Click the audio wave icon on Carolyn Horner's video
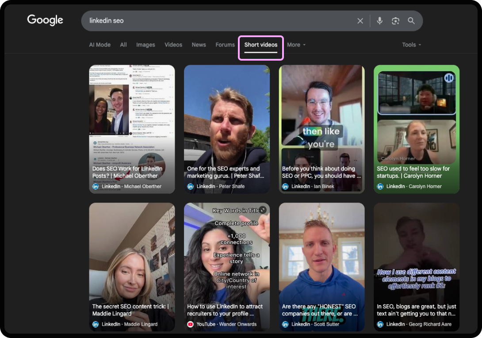482x338 pixels. click(449, 78)
